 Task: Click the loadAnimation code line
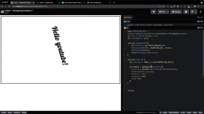pyautogui.click(x=146, y=67)
